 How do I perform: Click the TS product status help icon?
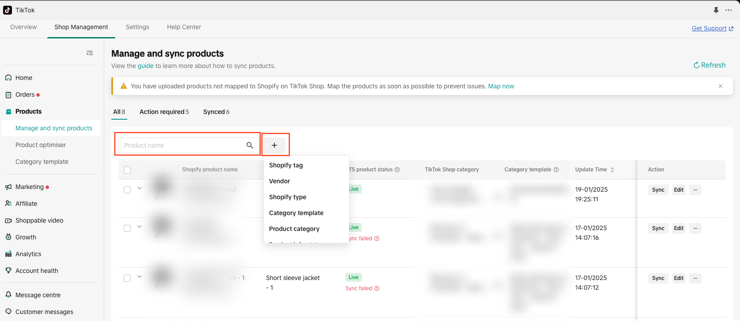pyautogui.click(x=397, y=170)
